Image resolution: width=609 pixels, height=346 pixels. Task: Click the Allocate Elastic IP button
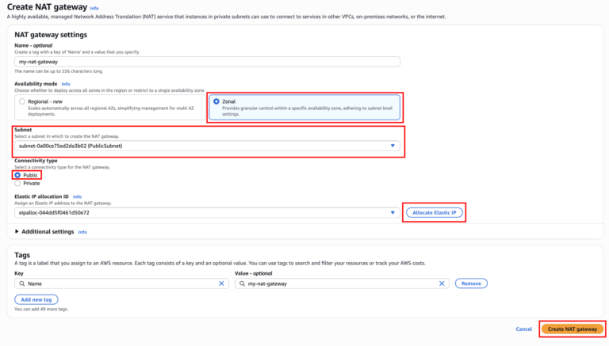click(x=434, y=212)
